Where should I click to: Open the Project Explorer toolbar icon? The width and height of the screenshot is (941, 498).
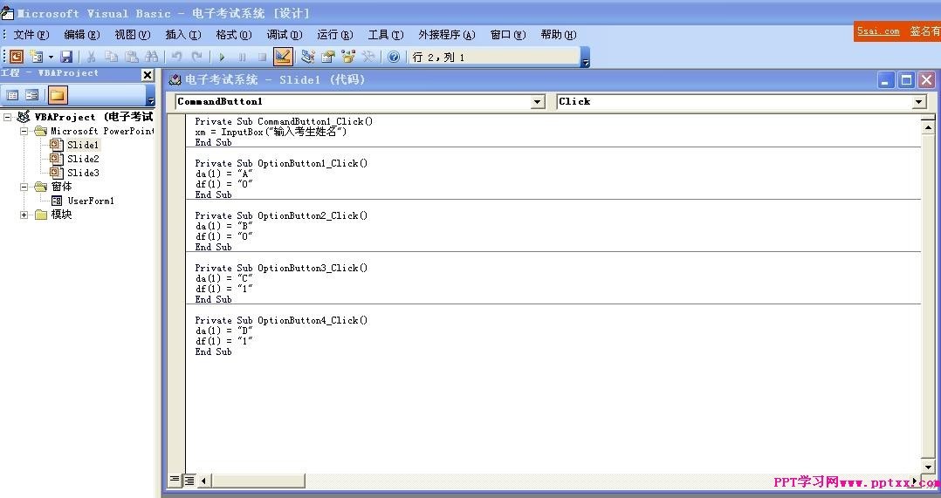308,57
